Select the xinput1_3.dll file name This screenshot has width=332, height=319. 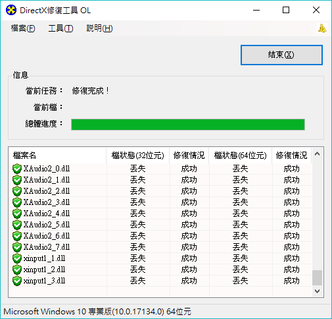coord(45,281)
